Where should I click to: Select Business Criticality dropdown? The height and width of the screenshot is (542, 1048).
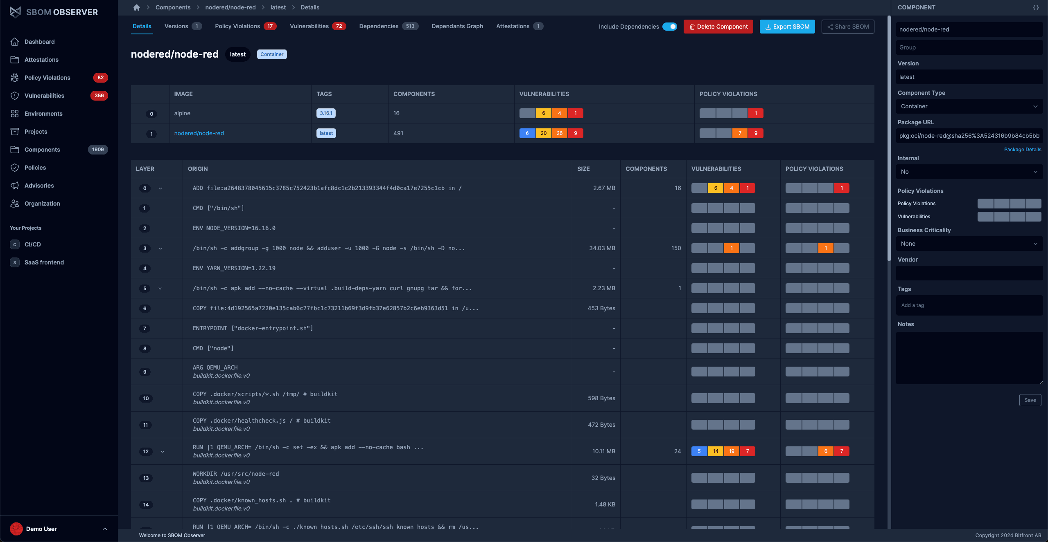pyautogui.click(x=969, y=243)
